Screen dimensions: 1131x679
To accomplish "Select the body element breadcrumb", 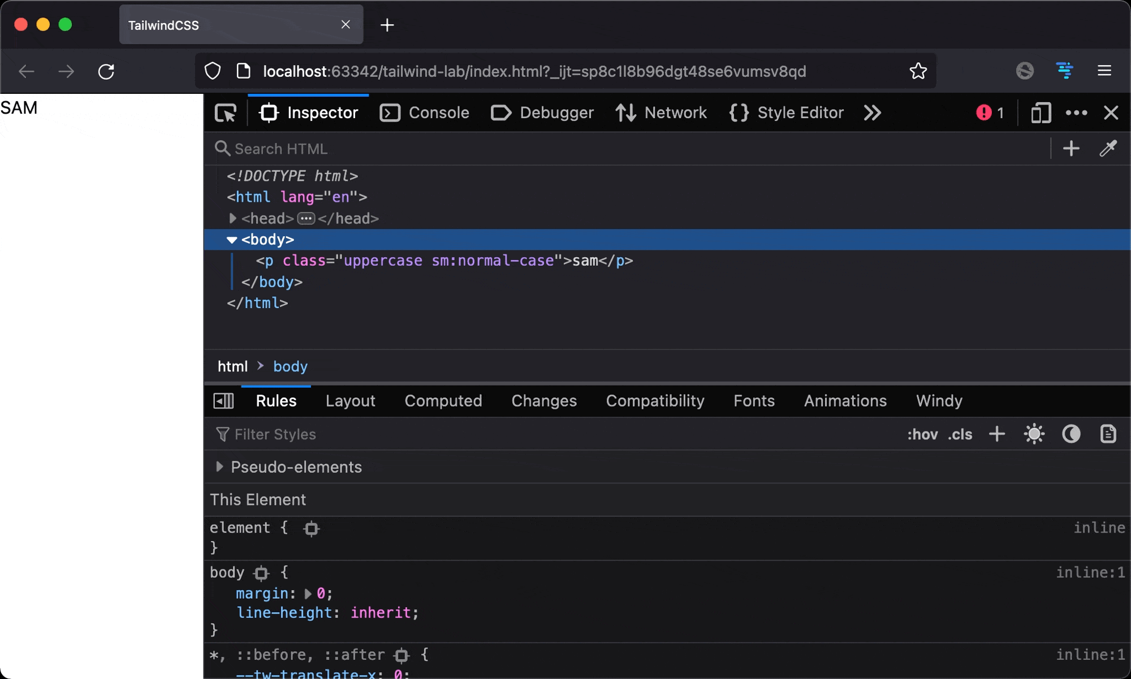I will coord(291,366).
